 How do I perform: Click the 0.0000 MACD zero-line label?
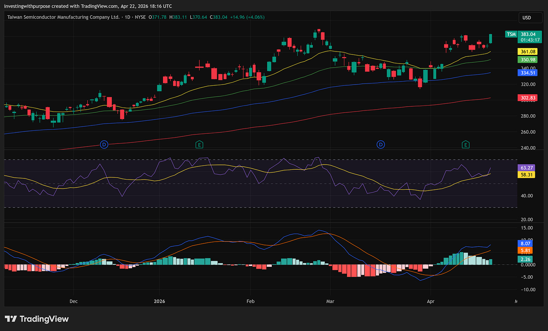[528, 265]
